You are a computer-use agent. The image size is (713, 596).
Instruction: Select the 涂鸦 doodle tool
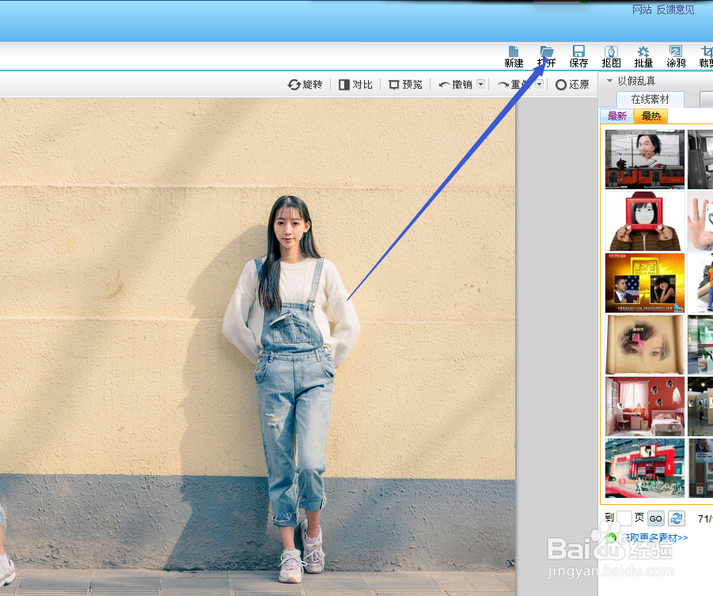point(676,56)
